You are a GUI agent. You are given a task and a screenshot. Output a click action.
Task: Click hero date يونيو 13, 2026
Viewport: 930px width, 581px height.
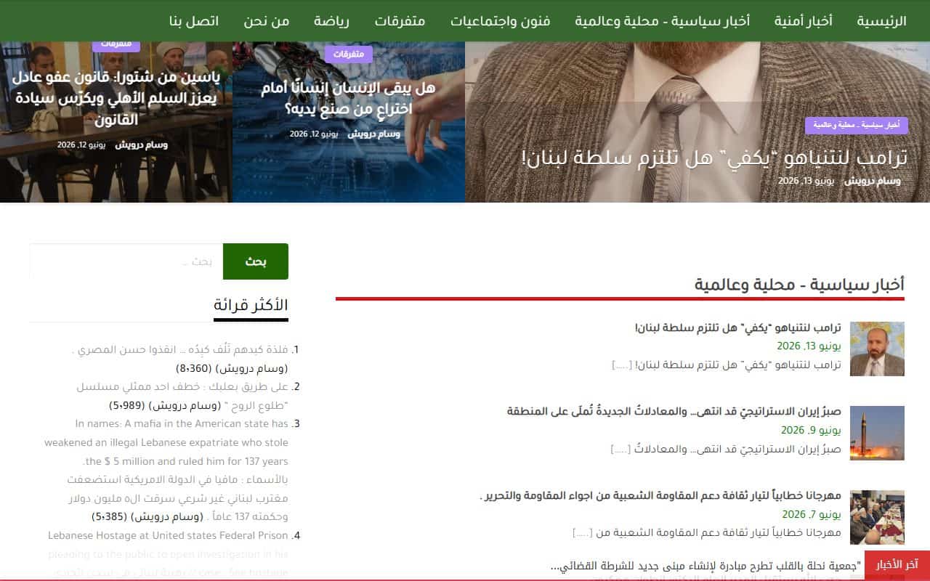click(x=806, y=181)
